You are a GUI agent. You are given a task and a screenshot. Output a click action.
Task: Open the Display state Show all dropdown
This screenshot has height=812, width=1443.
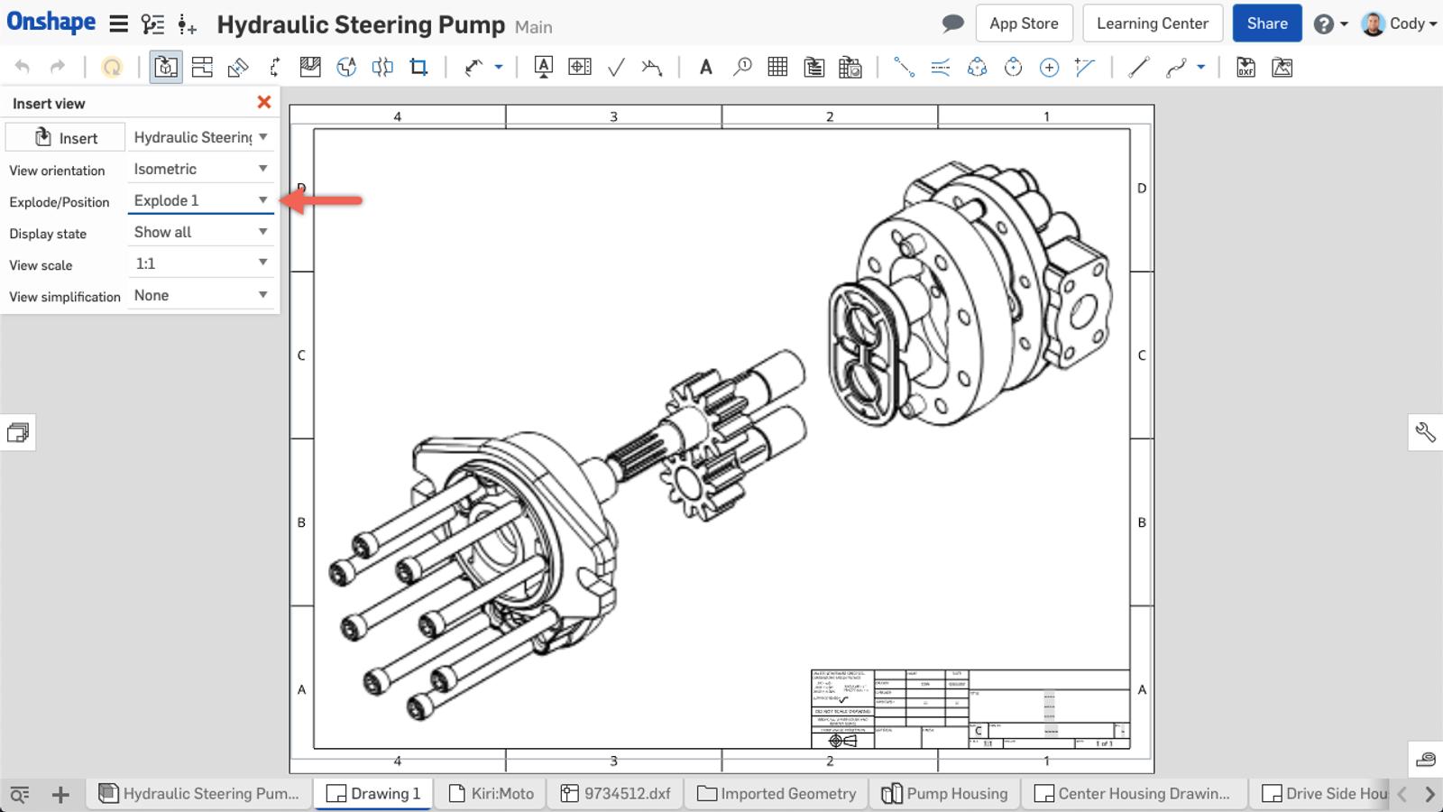click(200, 232)
